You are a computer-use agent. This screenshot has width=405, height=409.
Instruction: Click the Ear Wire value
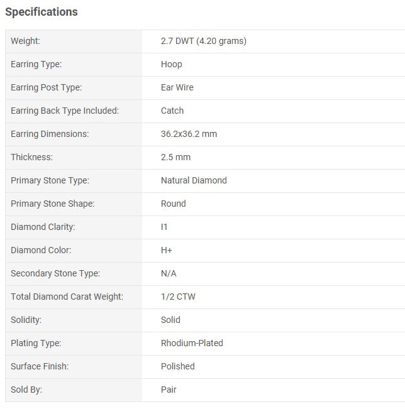pos(177,87)
